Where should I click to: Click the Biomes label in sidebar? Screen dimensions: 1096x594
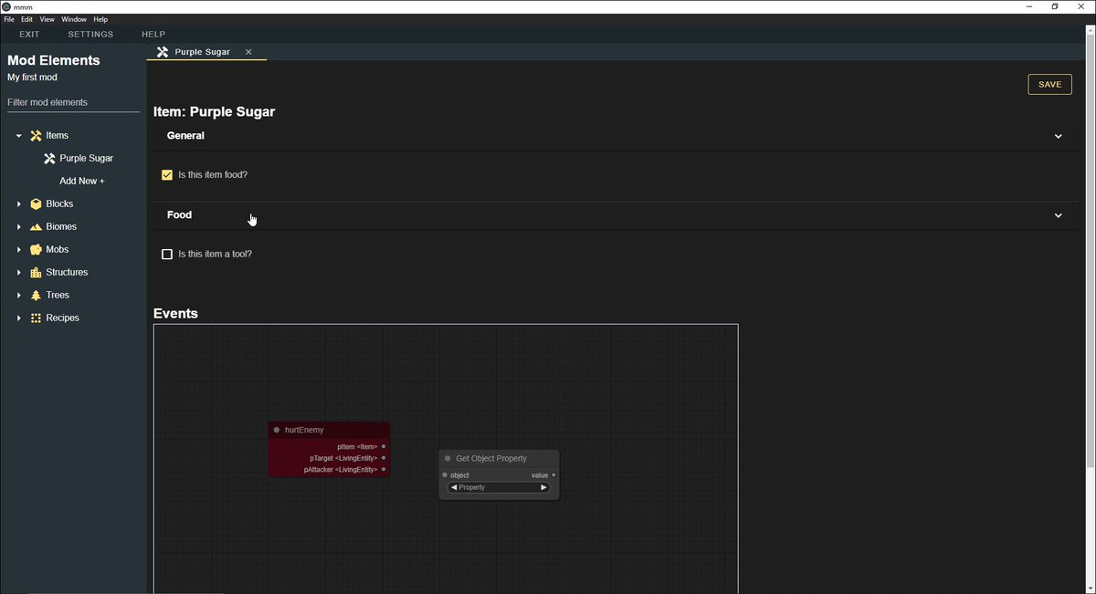[61, 227]
